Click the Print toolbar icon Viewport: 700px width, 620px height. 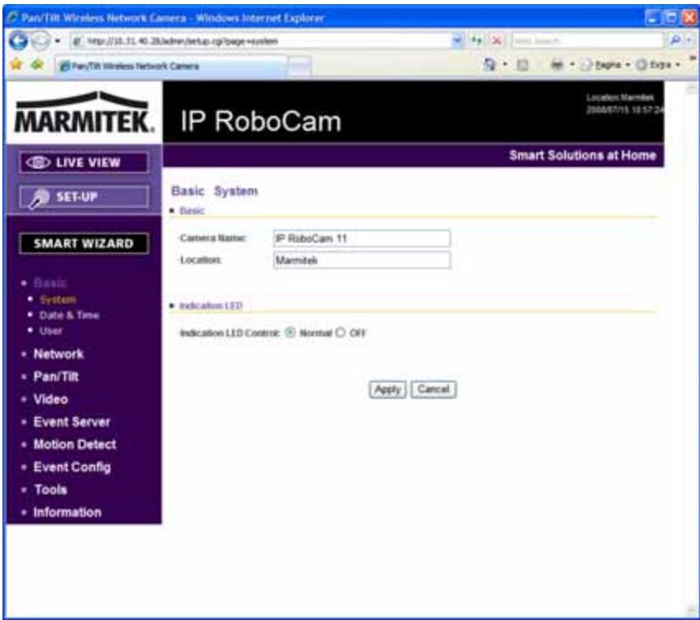click(557, 65)
